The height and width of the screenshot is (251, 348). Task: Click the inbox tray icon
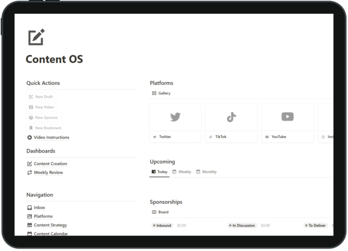(29, 207)
